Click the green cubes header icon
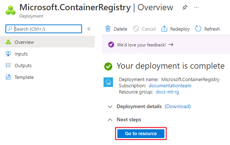Image resolution: width=230 pixels, height=145 pixels. pos(11,11)
